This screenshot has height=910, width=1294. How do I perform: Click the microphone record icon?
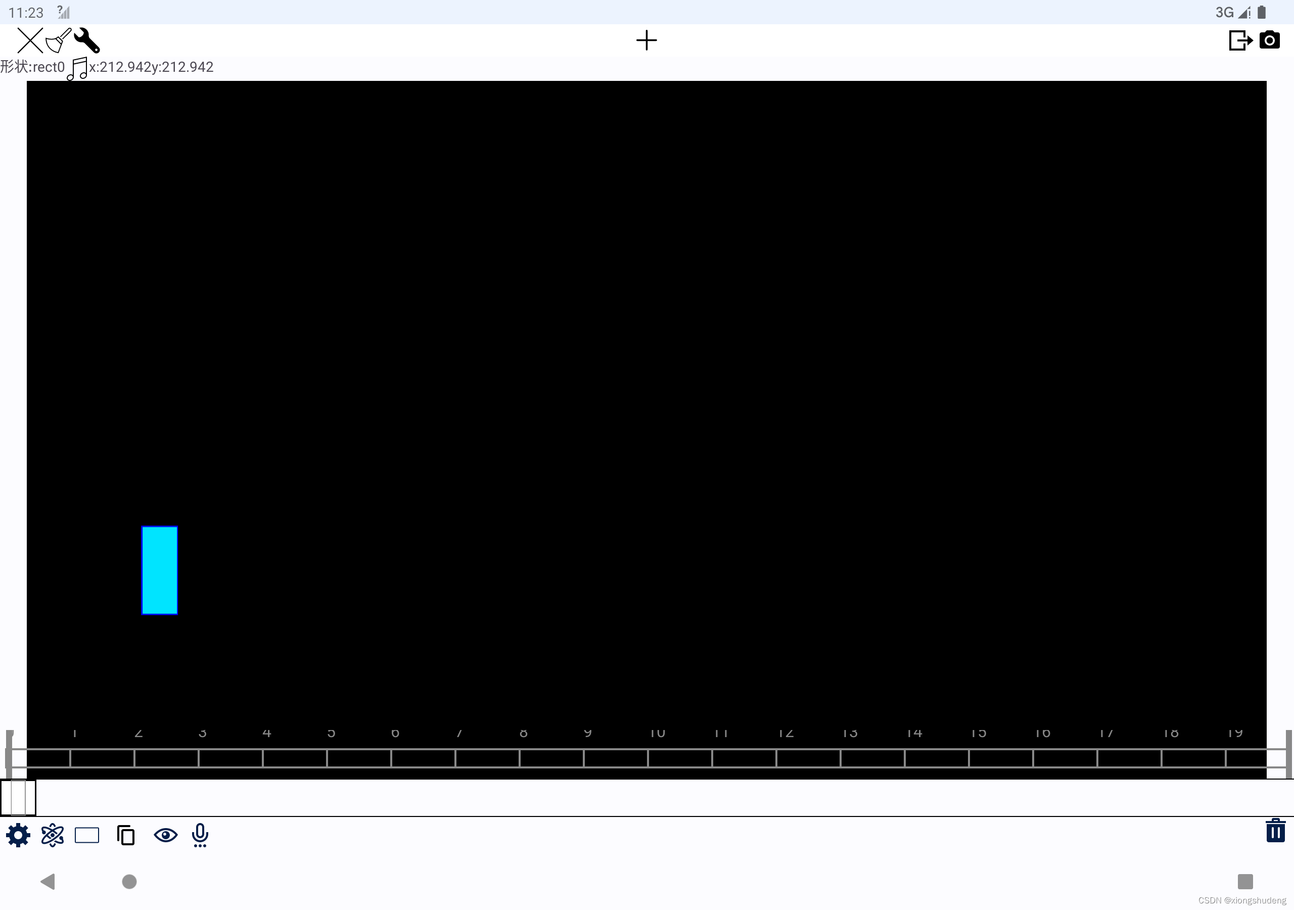(200, 835)
